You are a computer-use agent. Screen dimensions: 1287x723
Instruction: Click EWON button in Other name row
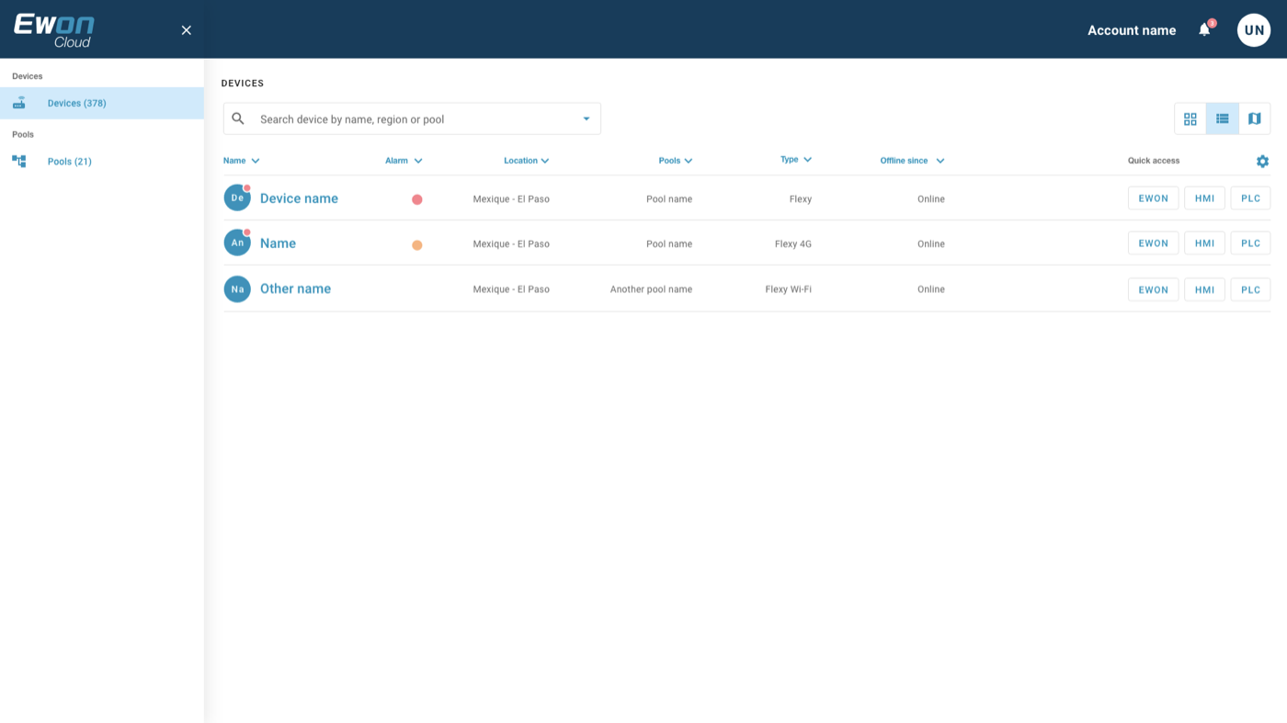click(1153, 289)
